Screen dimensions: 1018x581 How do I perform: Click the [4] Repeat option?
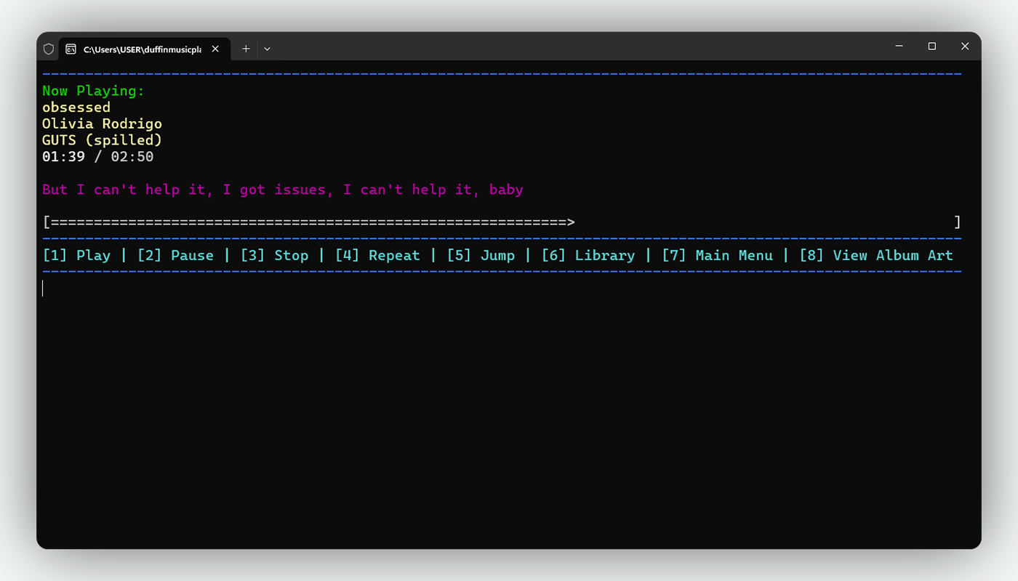pyautogui.click(x=377, y=256)
